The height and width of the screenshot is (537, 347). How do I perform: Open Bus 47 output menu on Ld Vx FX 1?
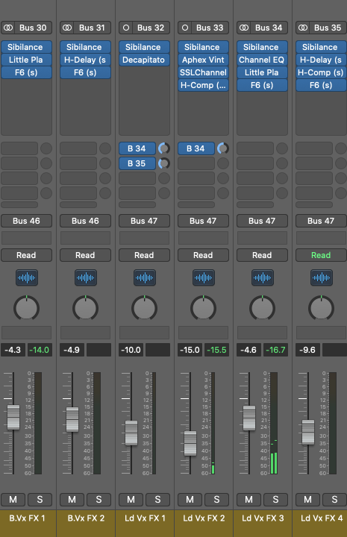[144, 221]
